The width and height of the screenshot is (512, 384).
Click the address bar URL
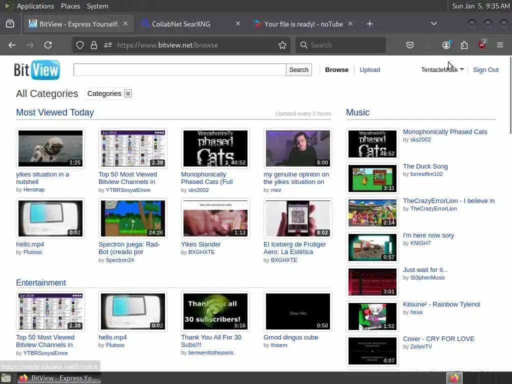(167, 45)
